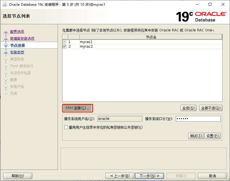Click the 取消 cancel button
The height and width of the screenshot is (181, 230).
point(213,176)
